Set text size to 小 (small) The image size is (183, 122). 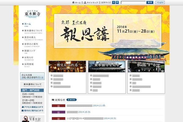tap(113, 2)
